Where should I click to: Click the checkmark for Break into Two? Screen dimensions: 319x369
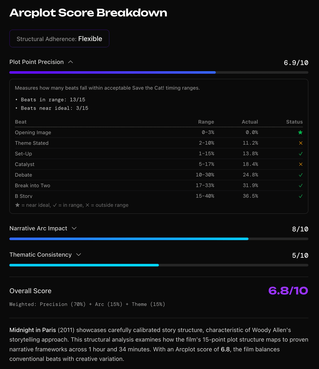[x=300, y=185]
